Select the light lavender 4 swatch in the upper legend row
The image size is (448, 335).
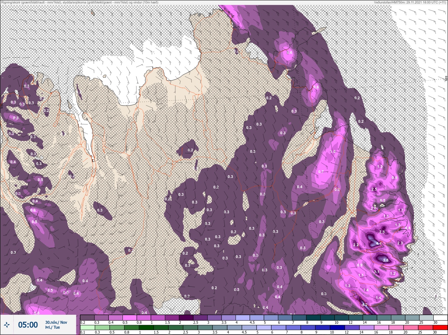point(242,318)
